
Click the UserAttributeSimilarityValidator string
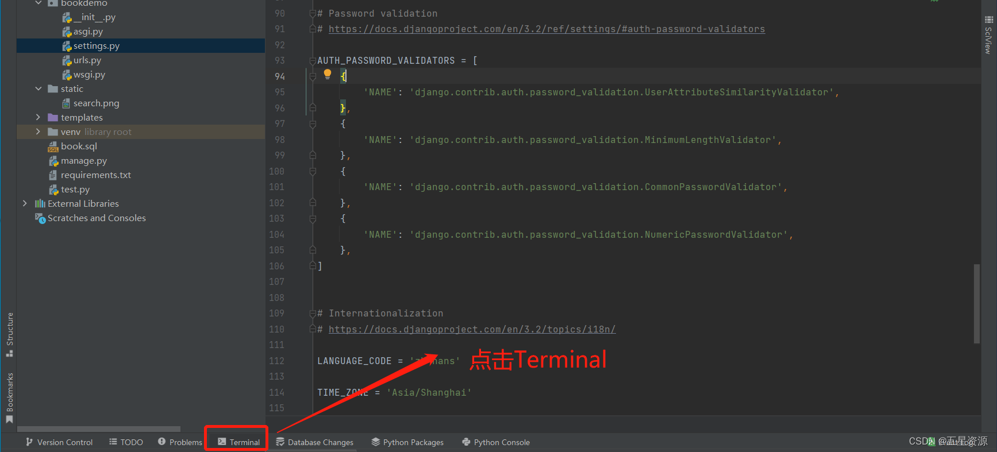pos(621,92)
